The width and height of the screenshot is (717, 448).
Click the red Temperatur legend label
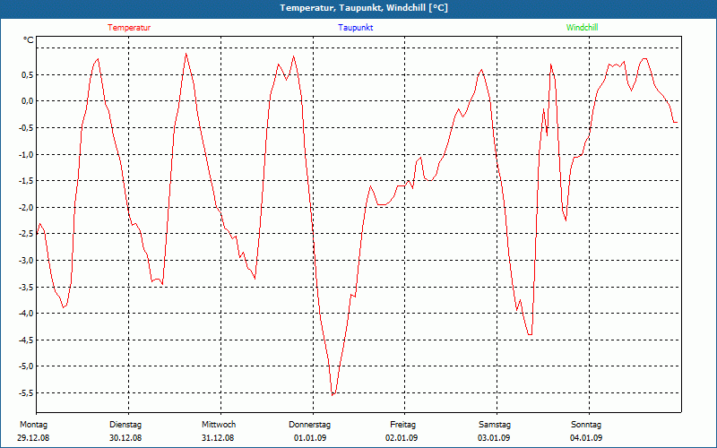(129, 28)
